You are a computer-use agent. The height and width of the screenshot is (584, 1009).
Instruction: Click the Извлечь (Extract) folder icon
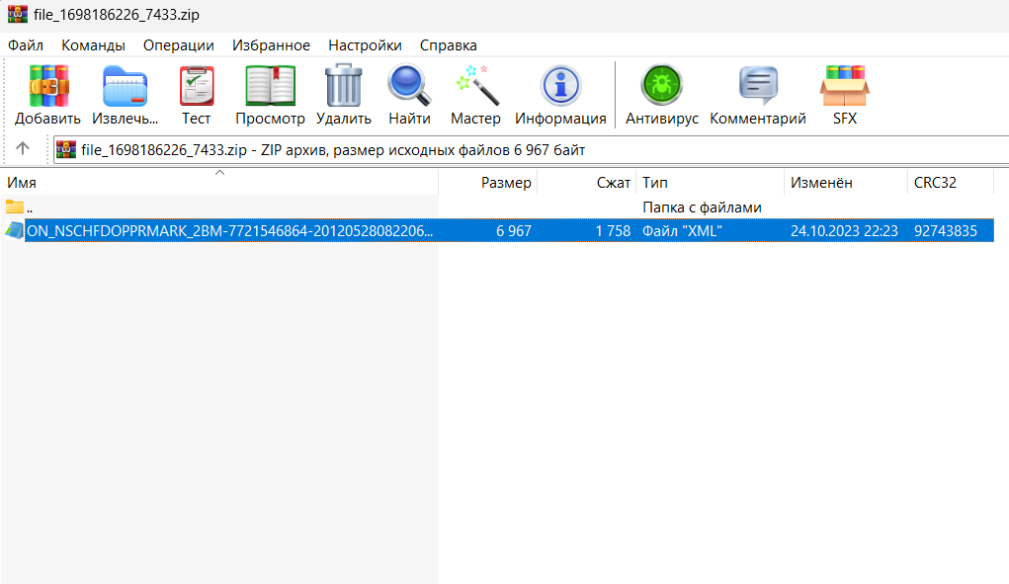coord(125,86)
